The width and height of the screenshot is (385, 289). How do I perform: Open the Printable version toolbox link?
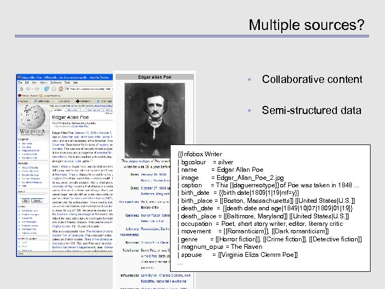30,226
